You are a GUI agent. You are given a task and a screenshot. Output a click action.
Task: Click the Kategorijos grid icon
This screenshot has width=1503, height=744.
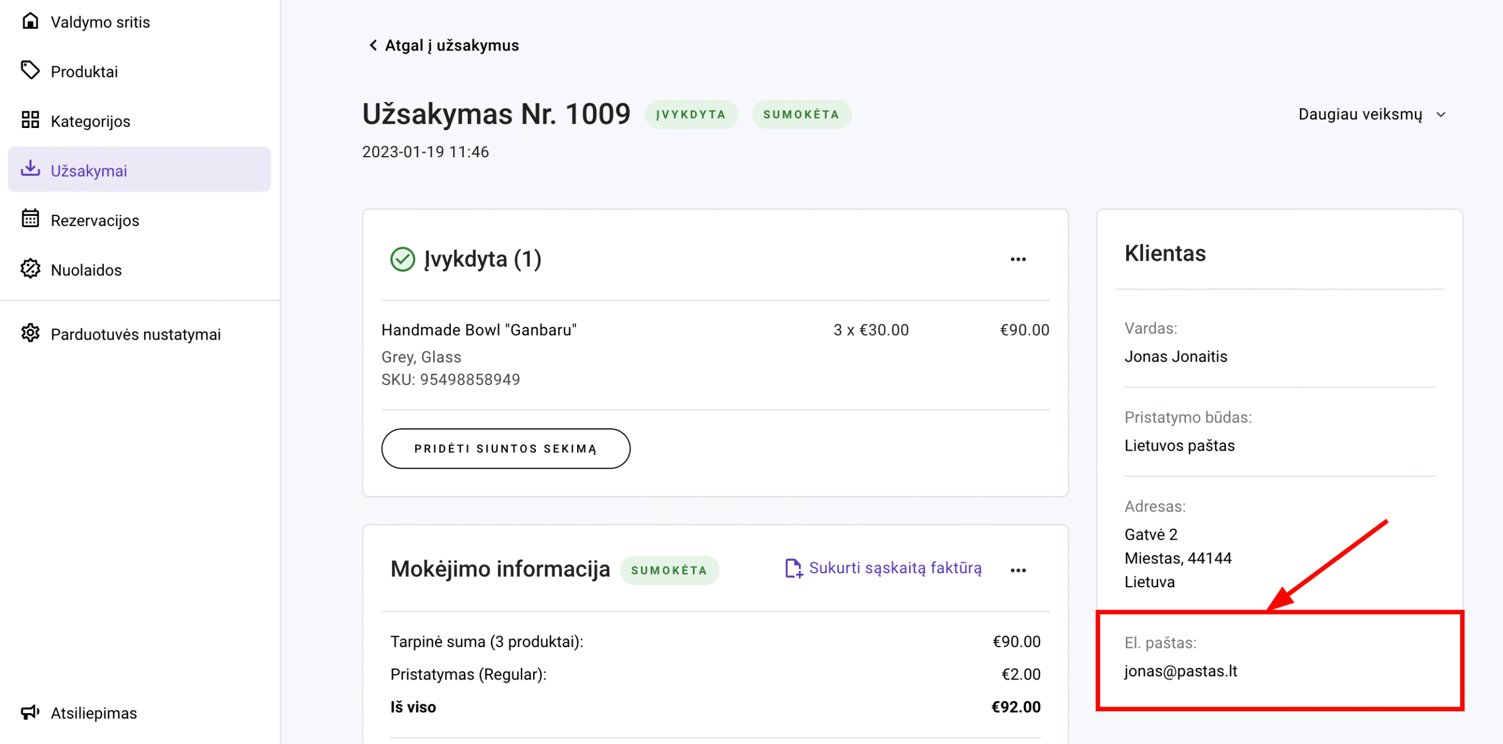(30, 120)
